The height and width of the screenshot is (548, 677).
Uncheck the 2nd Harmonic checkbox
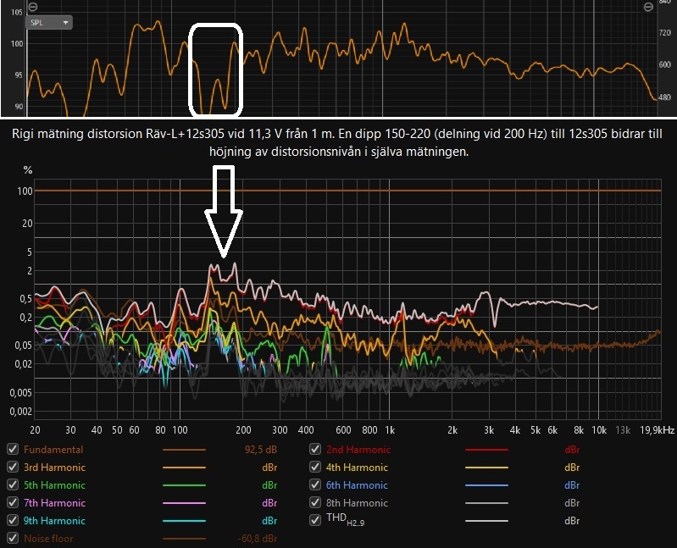pyautogui.click(x=315, y=449)
